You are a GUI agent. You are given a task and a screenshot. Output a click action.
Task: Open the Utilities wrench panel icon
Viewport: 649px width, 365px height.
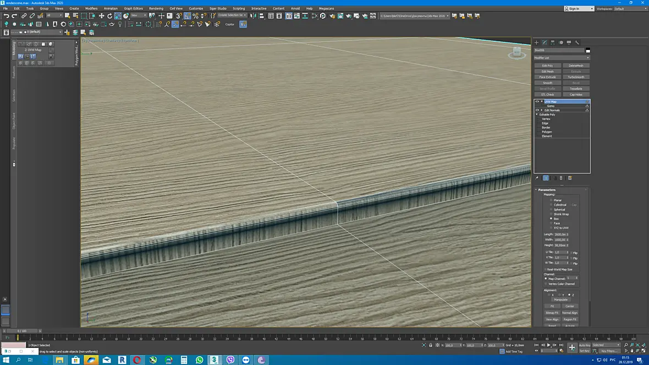pos(577,42)
